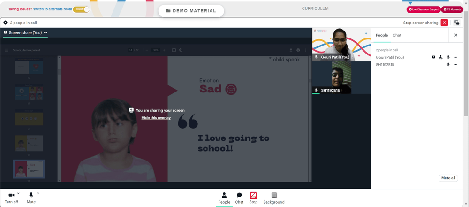Viewport: 469px width, 207px height.
Task: Click the red stop screen sharing X
Action: pos(444,23)
